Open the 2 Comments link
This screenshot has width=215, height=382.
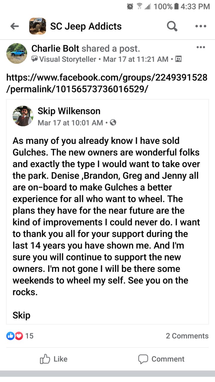pyautogui.click(x=187, y=336)
